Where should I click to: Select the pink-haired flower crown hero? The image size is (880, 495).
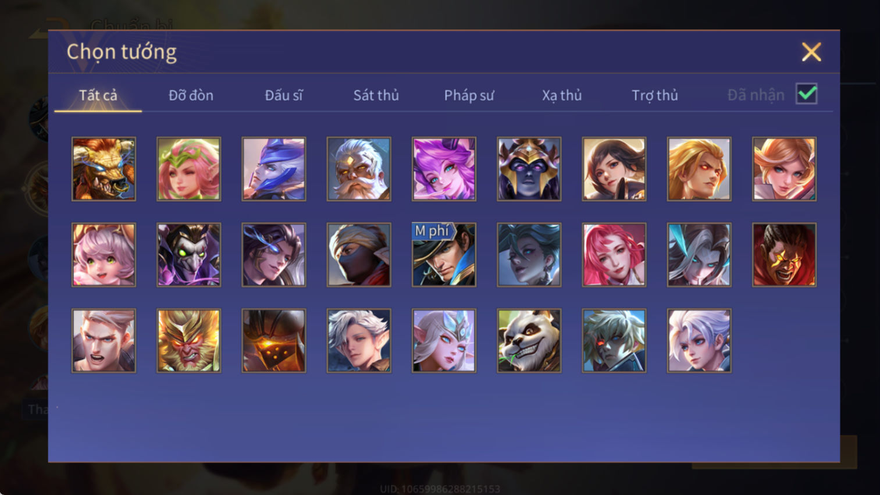188,169
